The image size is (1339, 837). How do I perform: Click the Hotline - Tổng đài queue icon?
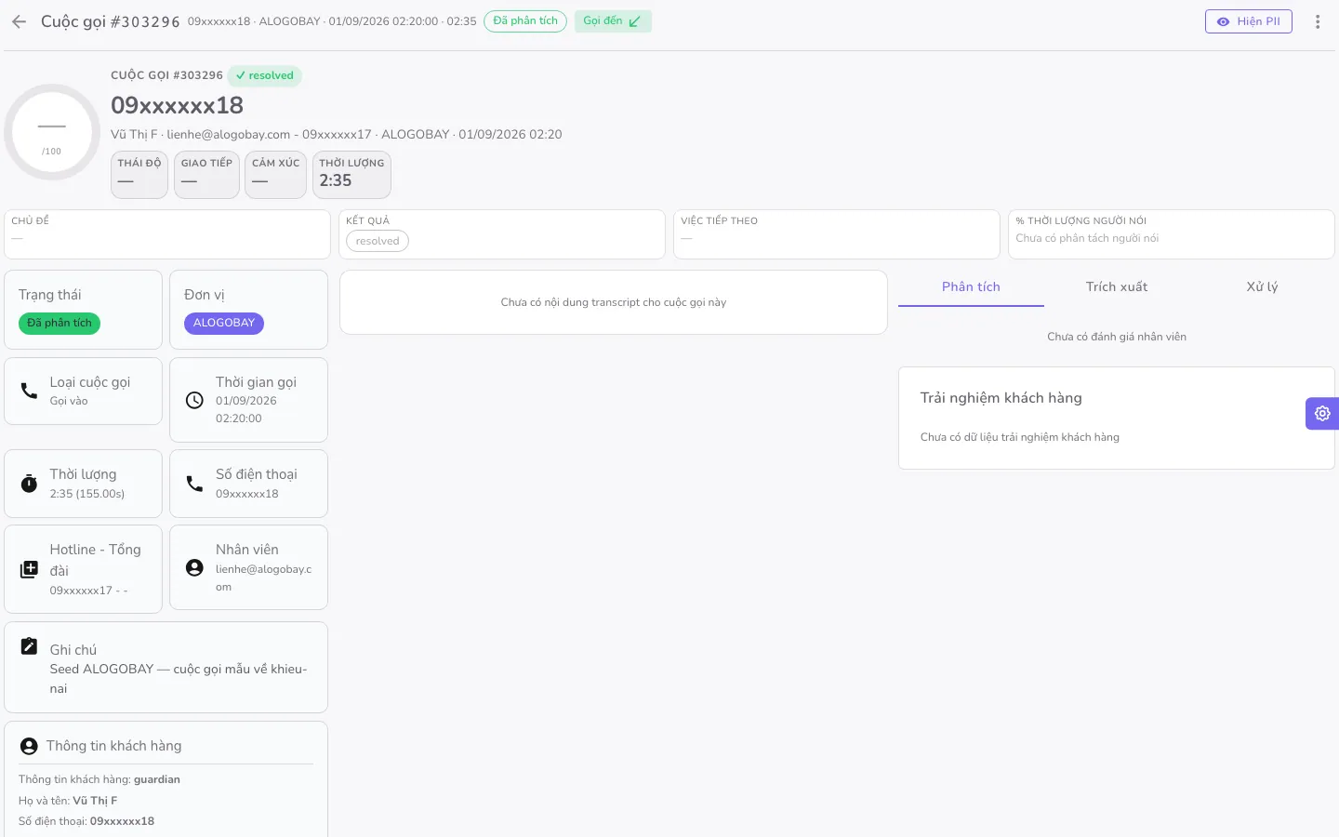[30, 569]
